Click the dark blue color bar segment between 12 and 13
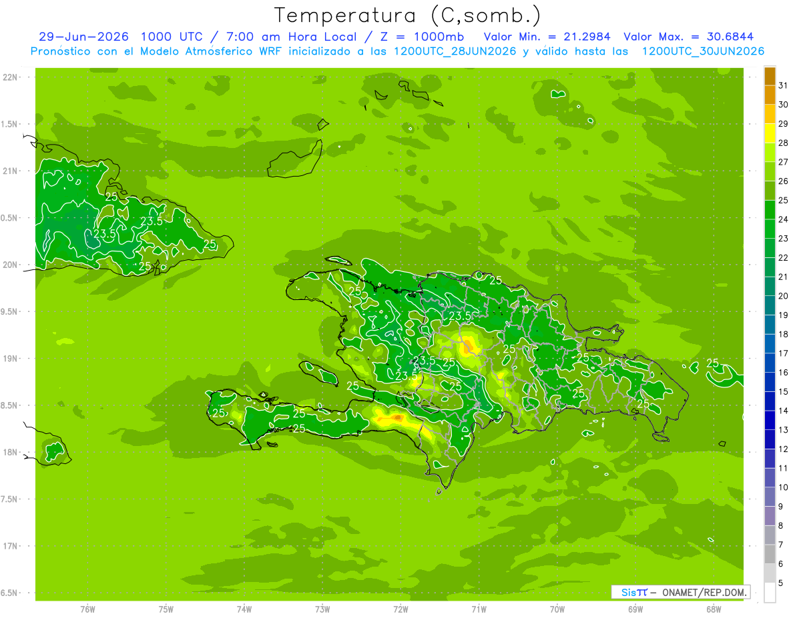This screenshot has height=618, width=801. coord(770,439)
